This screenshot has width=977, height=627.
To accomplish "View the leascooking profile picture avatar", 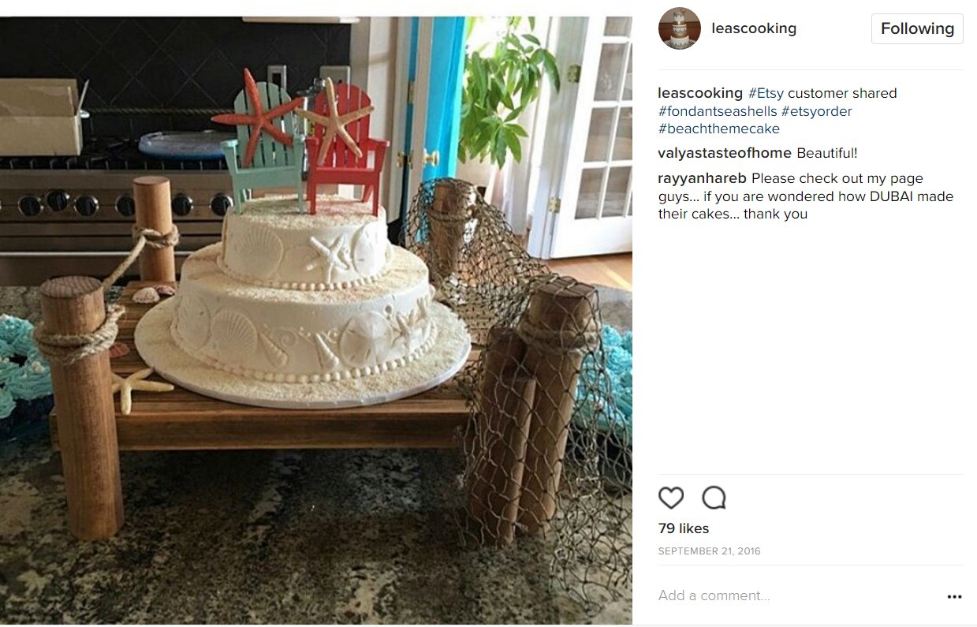I will tap(680, 28).
